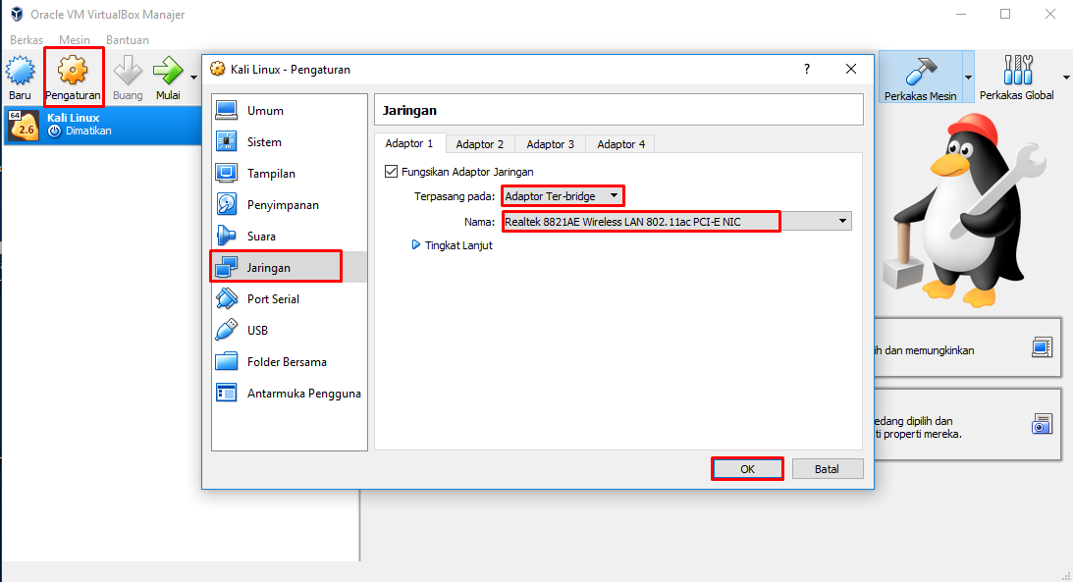Open Folder Bersama shared folders
Screen dimensions: 1073x582
(289, 362)
